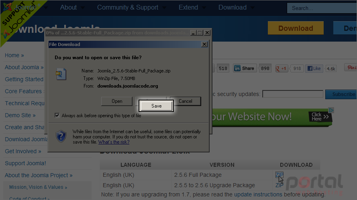Open Technical Requirements sidebar link
This screenshot has width=357, height=200.
coord(24,104)
